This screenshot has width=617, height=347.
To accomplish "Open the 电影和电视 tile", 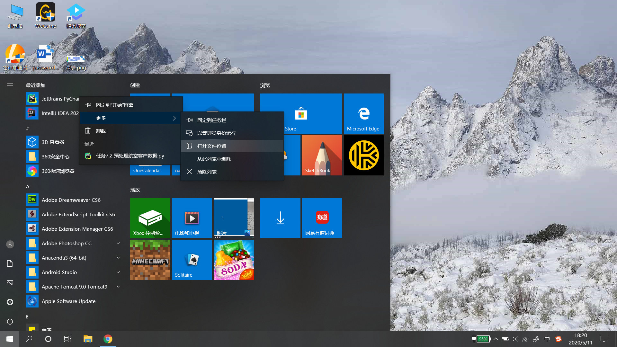I will [x=192, y=218].
